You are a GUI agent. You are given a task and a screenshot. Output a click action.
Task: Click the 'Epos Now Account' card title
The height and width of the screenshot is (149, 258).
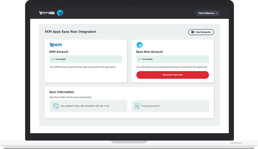pos(149,52)
